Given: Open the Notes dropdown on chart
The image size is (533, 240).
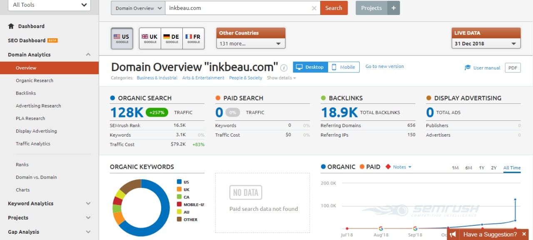Looking at the screenshot, I should [402, 167].
